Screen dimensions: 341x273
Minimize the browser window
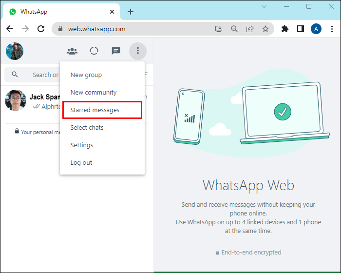pos(286,6)
